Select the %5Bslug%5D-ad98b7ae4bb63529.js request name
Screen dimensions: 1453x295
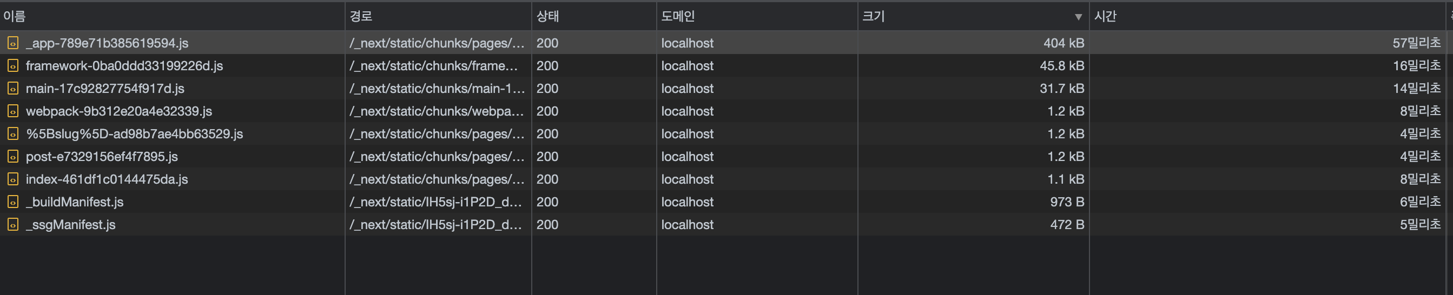(x=134, y=134)
